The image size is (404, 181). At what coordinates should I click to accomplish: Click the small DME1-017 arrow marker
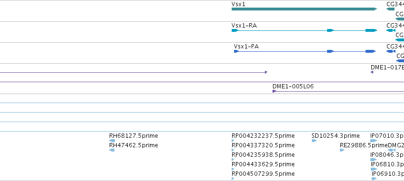[372, 72]
